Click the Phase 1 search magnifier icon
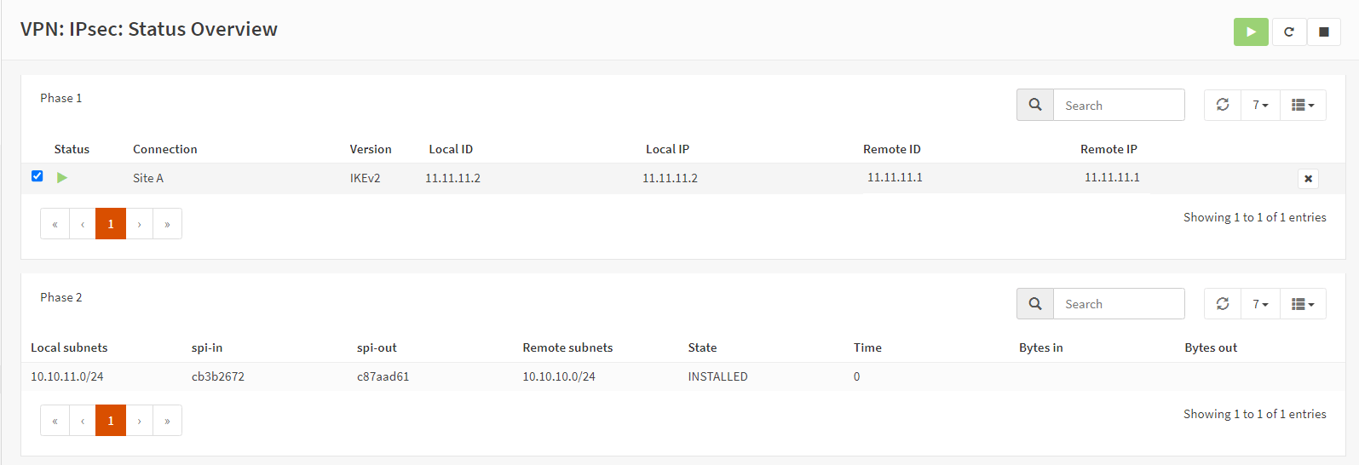Image resolution: width=1359 pixels, height=465 pixels. point(1034,105)
